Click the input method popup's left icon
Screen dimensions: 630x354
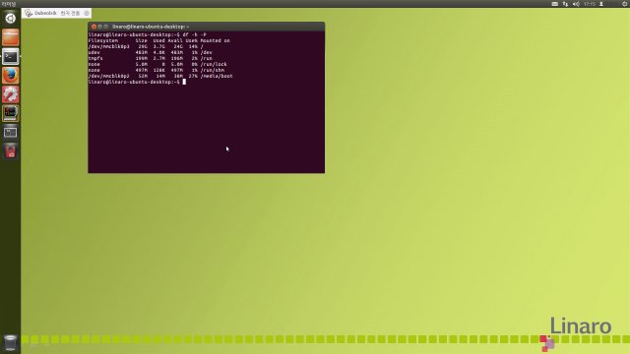point(29,13)
